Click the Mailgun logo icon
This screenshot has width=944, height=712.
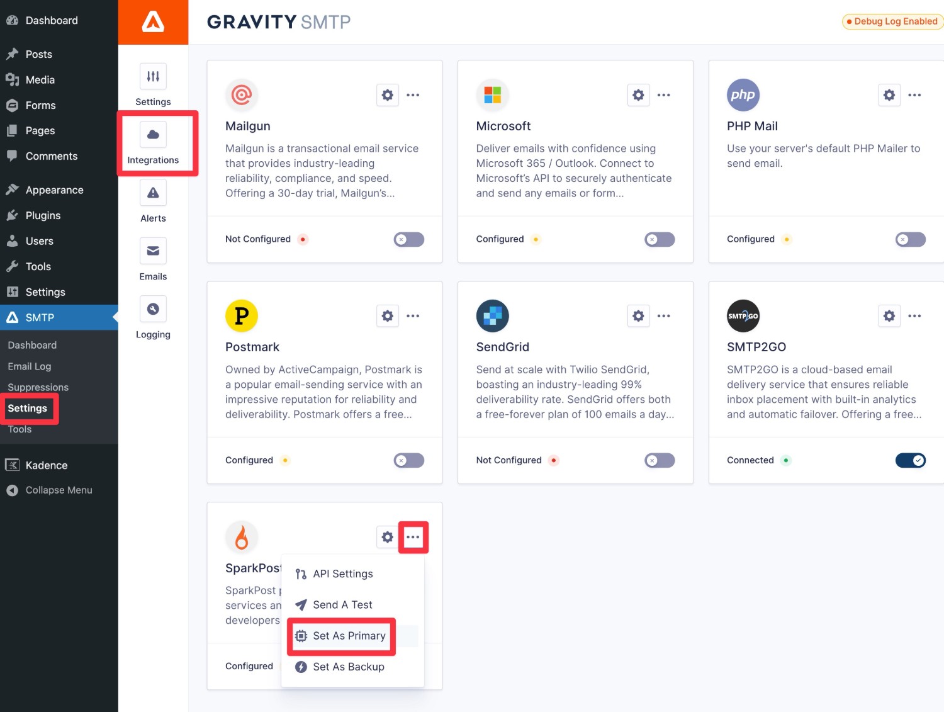pos(242,95)
